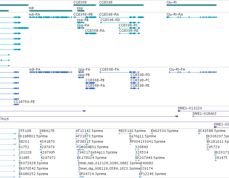Click EST label 4297979

(47, 147)
